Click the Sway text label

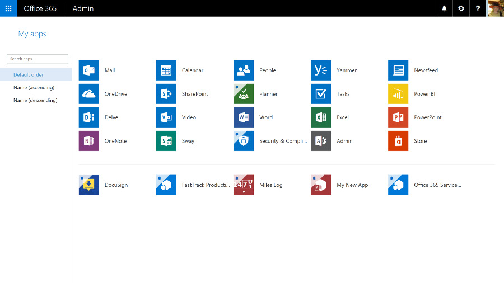188,141
